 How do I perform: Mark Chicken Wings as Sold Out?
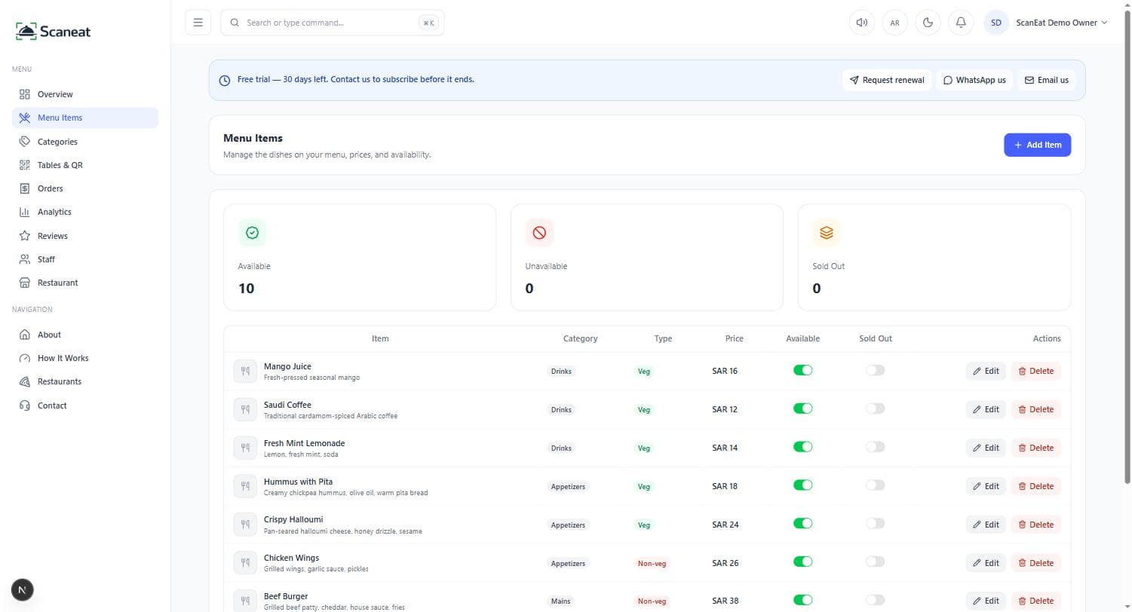coord(875,562)
